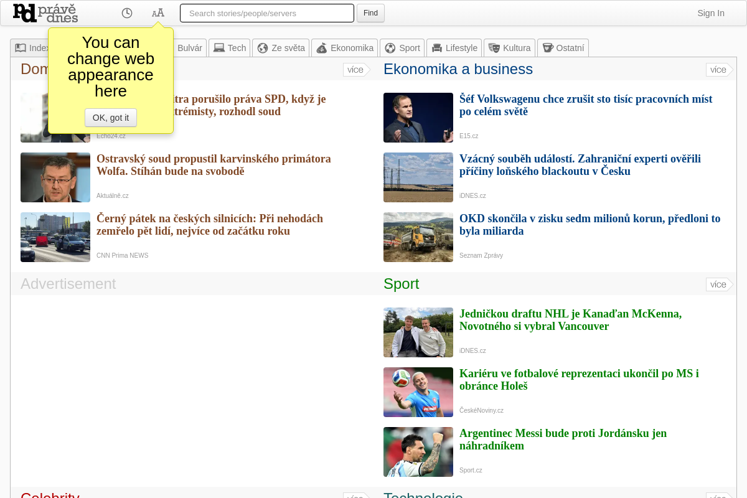Select the Sport.cz source label
Image resolution: width=747 pixels, height=498 pixels.
[x=471, y=470]
